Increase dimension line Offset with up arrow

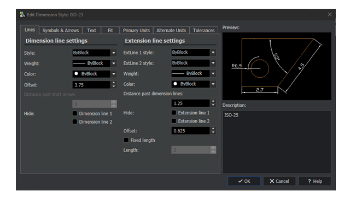point(114,83)
